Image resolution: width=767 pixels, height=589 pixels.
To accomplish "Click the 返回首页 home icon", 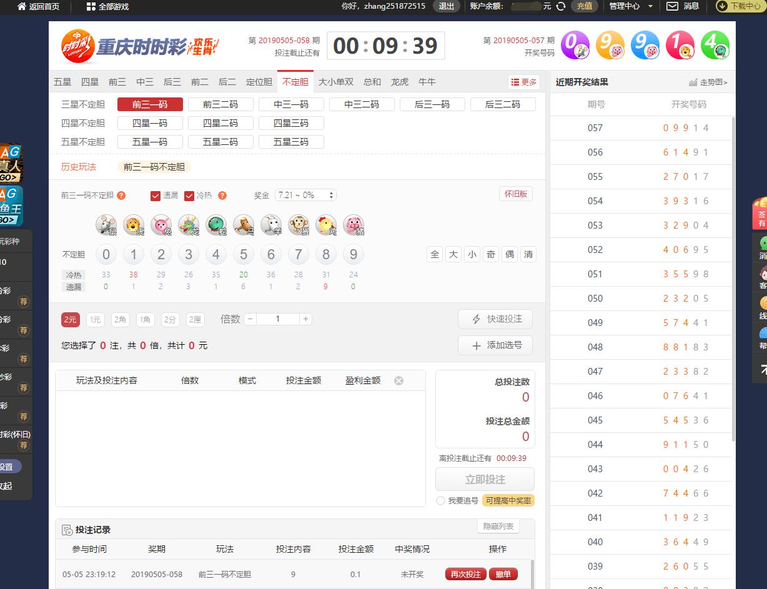I will (x=22, y=6).
